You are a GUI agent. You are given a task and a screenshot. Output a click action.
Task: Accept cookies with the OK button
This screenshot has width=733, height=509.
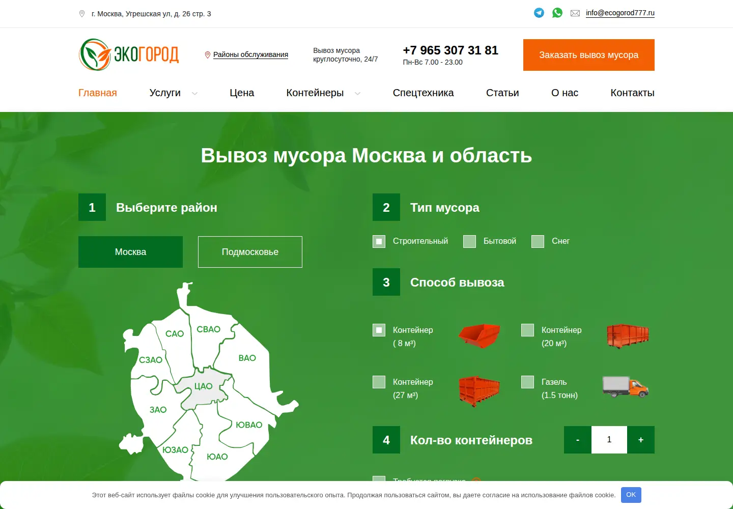click(x=631, y=495)
